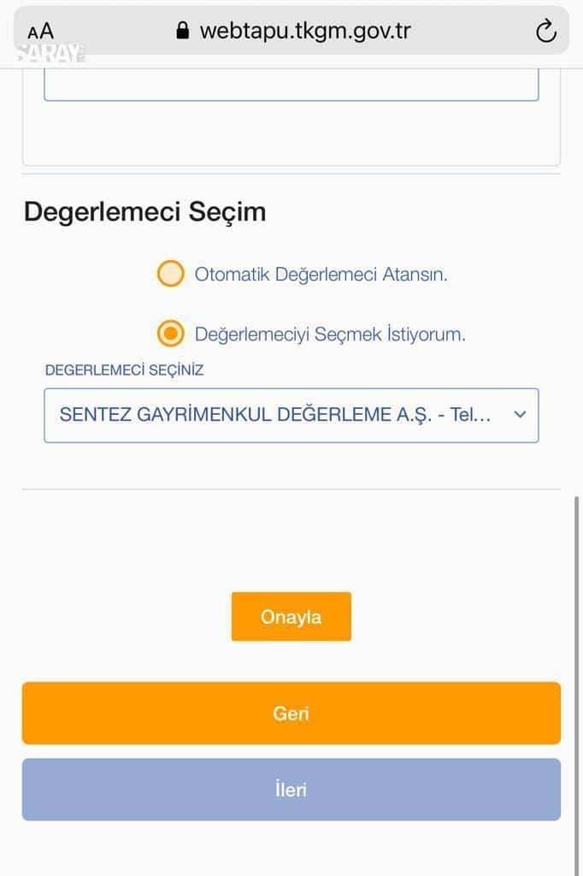Select the Değerlemeciyi Seçmek İstiyorum radio button
The width and height of the screenshot is (583, 876).
pos(170,334)
